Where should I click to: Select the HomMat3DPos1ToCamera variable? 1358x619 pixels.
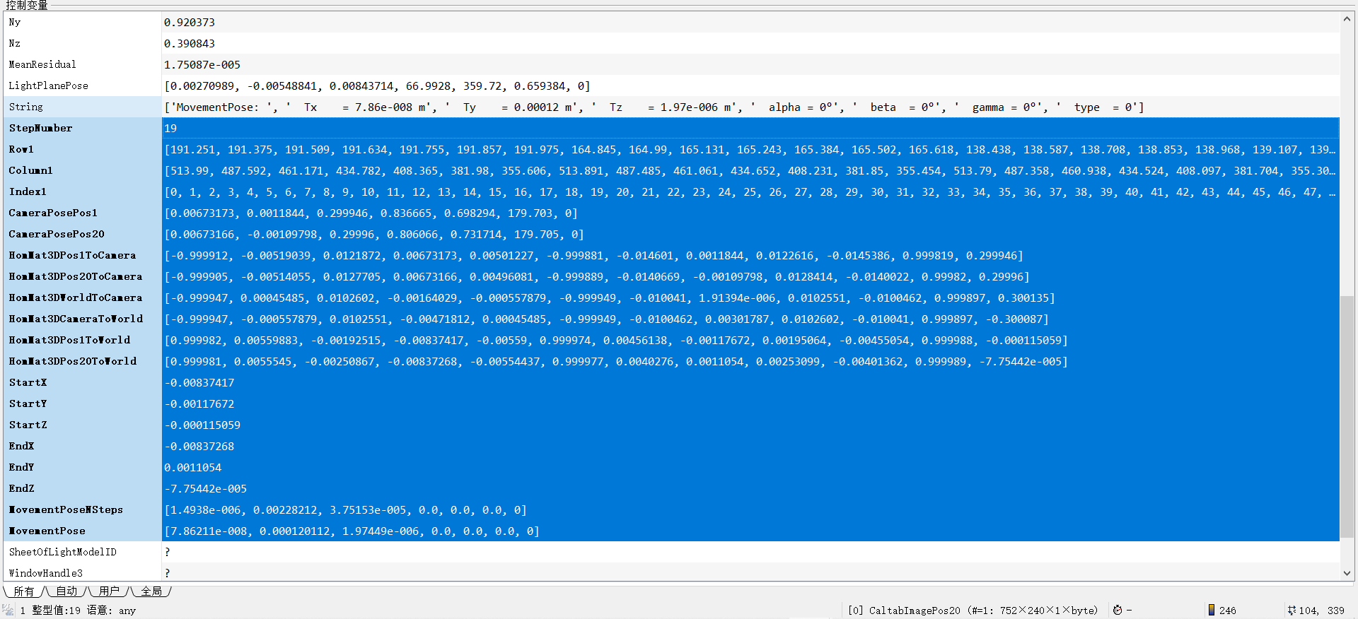pyautogui.click(x=72, y=255)
